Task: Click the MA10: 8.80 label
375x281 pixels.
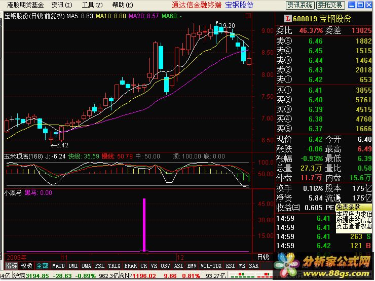Action: 111,16
